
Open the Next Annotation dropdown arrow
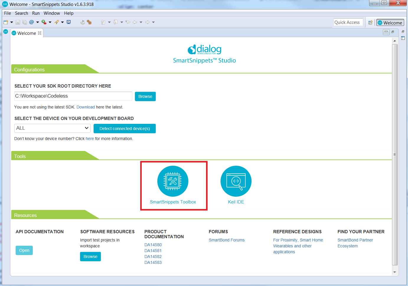click(109, 22)
